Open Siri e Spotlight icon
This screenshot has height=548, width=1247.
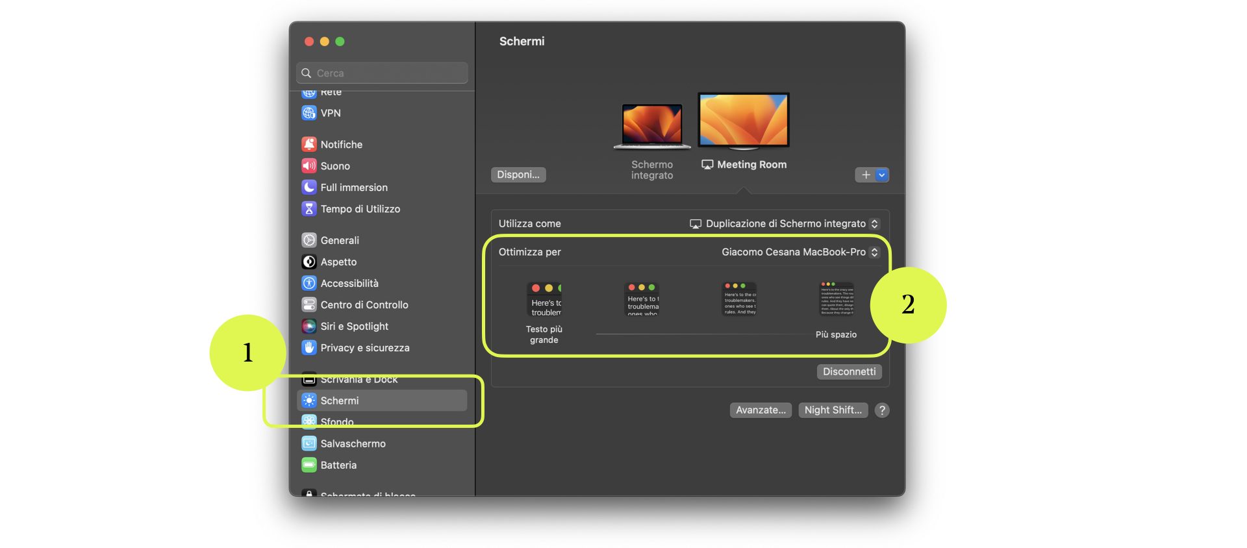point(309,326)
